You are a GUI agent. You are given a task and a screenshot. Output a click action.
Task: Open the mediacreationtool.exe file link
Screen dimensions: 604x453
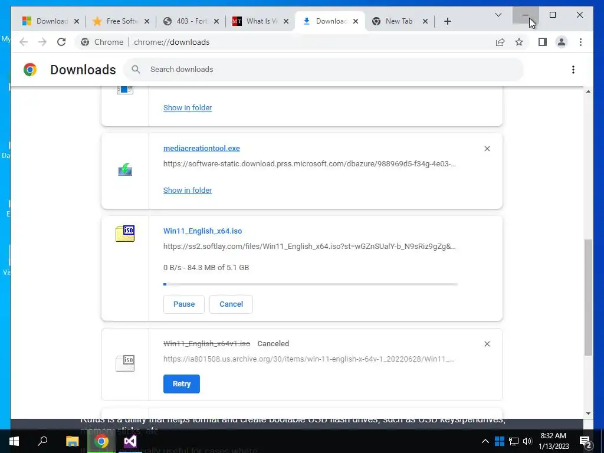(x=202, y=148)
